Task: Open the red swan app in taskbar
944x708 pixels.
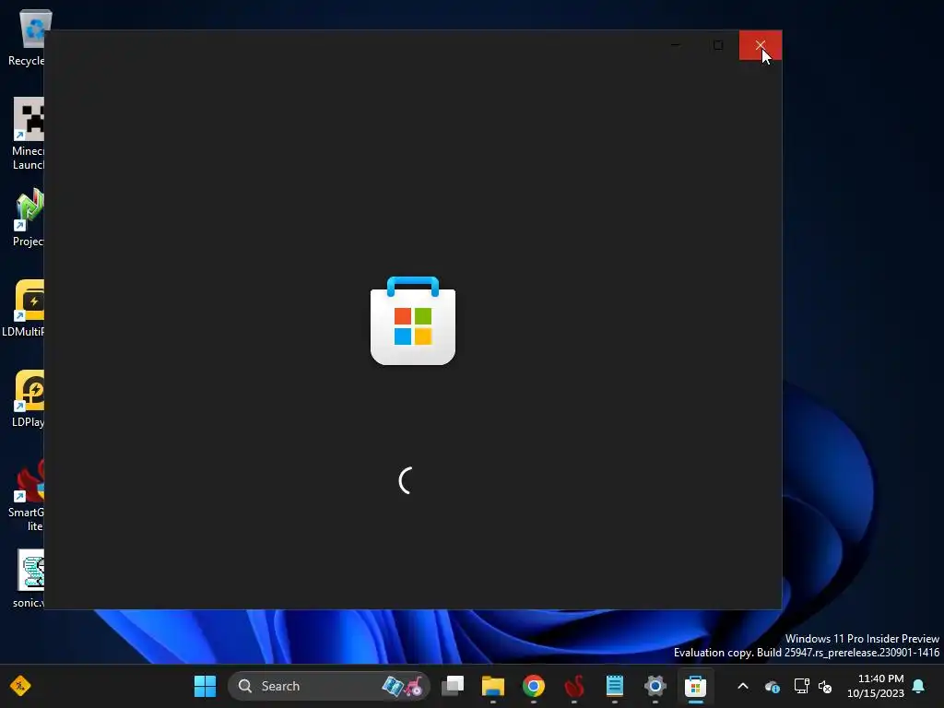Action: [574, 686]
